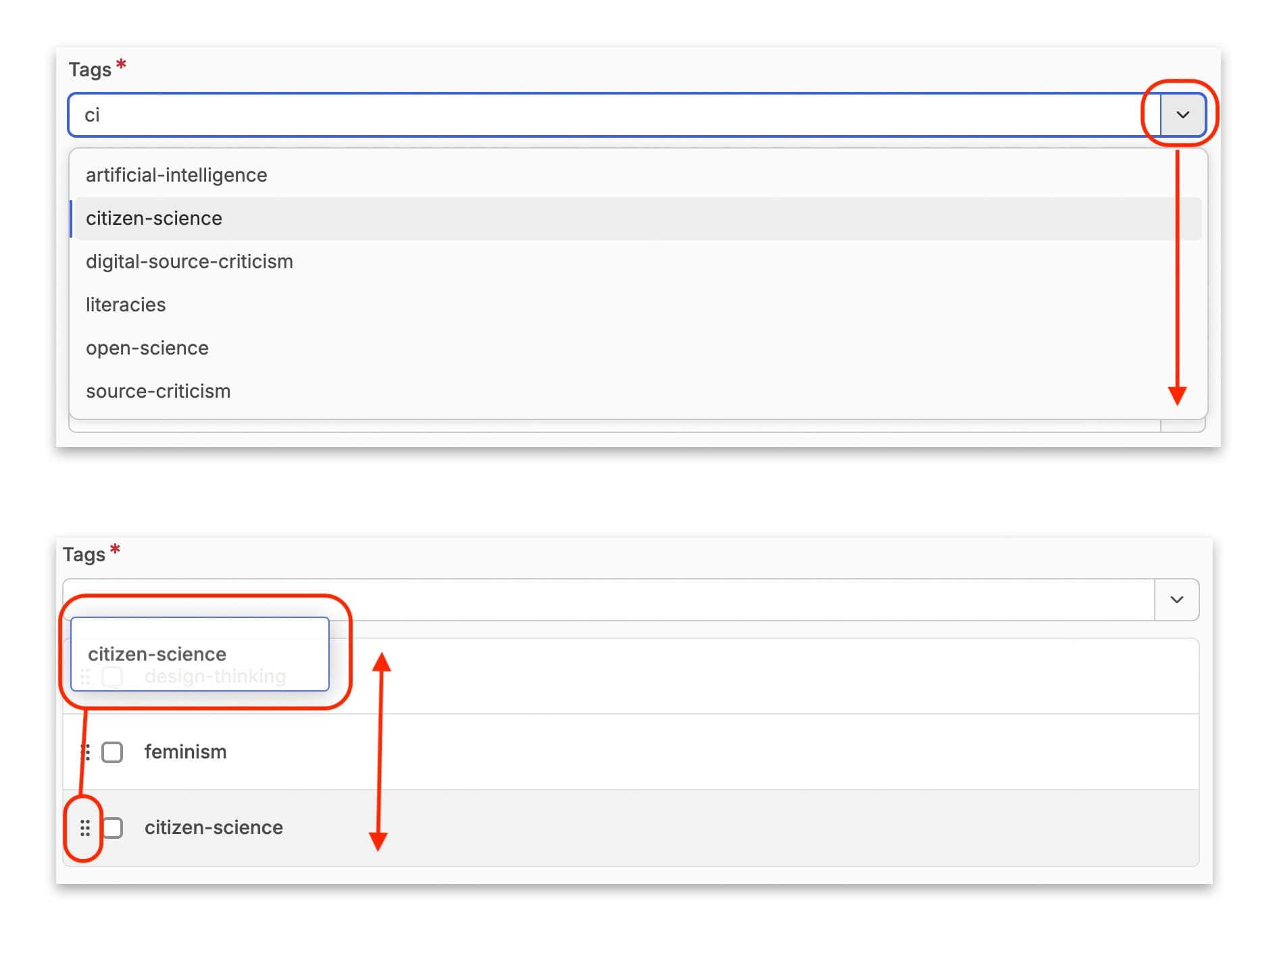1277x957 pixels.
Task: Click the faded drag handle beside design-thinking
Action: click(x=85, y=677)
